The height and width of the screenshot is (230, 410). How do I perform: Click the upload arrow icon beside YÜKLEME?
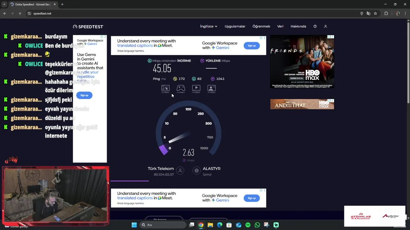(202, 61)
